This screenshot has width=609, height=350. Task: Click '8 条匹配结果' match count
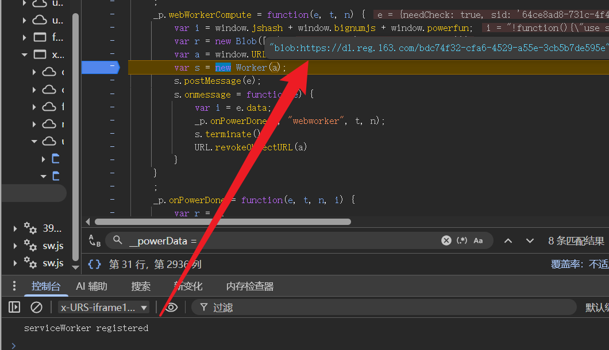click(576, 241)
